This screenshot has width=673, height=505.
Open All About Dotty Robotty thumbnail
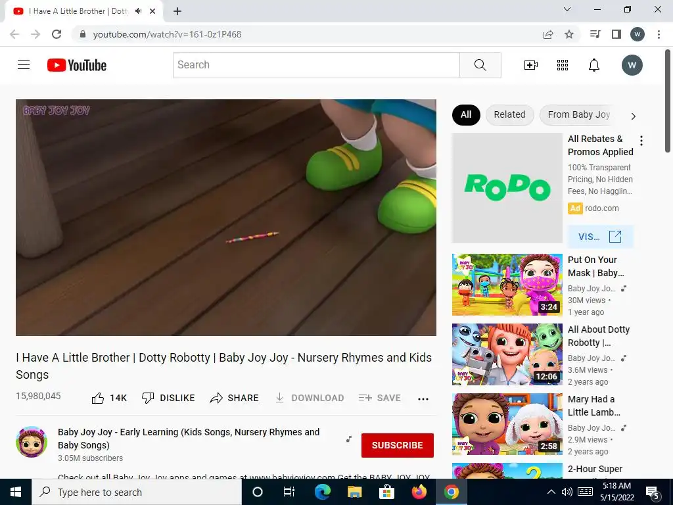tap(507, 354)
